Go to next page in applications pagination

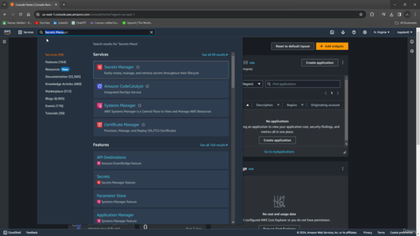click(338, 93)
